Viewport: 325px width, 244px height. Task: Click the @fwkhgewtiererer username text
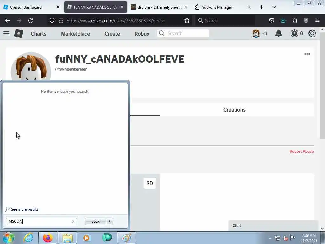coord(71,69)
